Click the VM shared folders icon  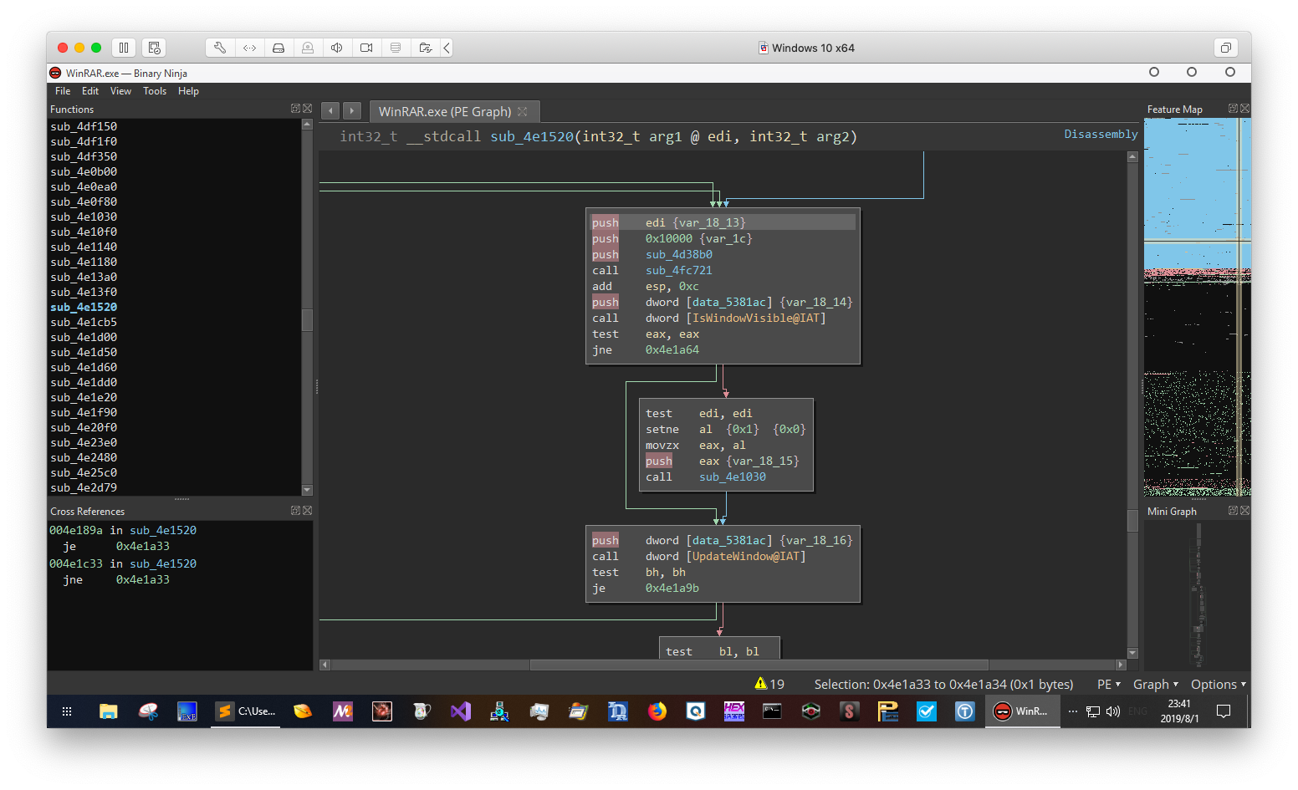pyautogui.click(x=425, y=48)
